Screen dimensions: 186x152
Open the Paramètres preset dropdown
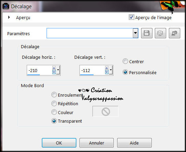[x=135, y=33]
